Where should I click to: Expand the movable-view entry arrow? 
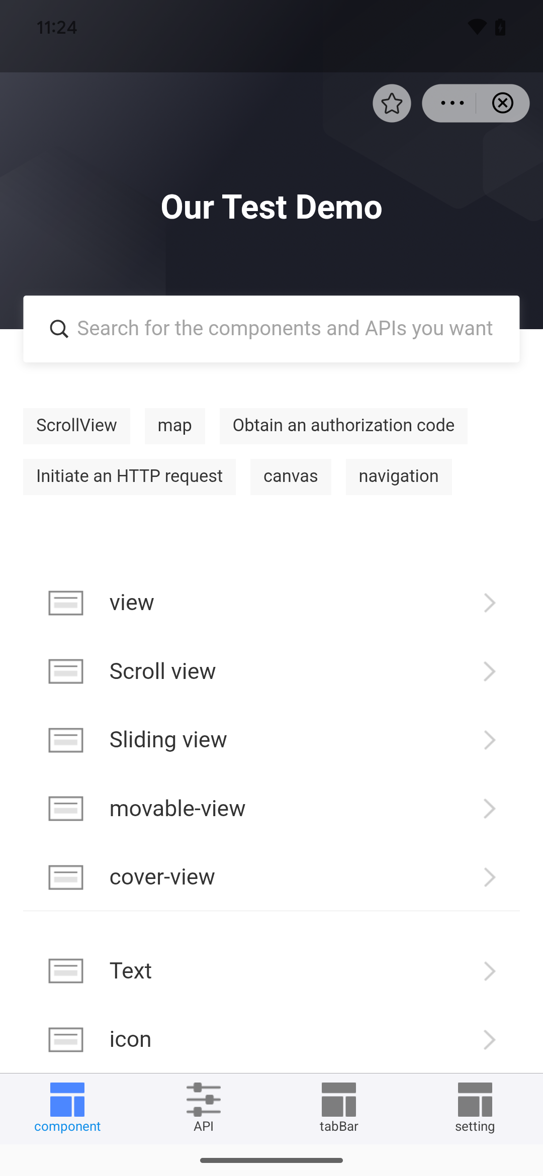point(489,809)
